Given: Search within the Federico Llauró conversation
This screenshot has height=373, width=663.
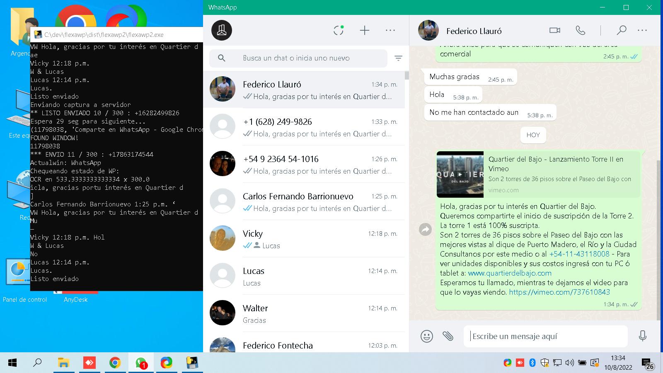Looking at the screenshot, I should tap(621, 30).
